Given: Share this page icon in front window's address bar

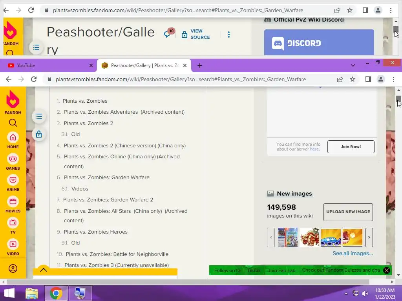Looking at the screenshot, I should pos(340,79).
